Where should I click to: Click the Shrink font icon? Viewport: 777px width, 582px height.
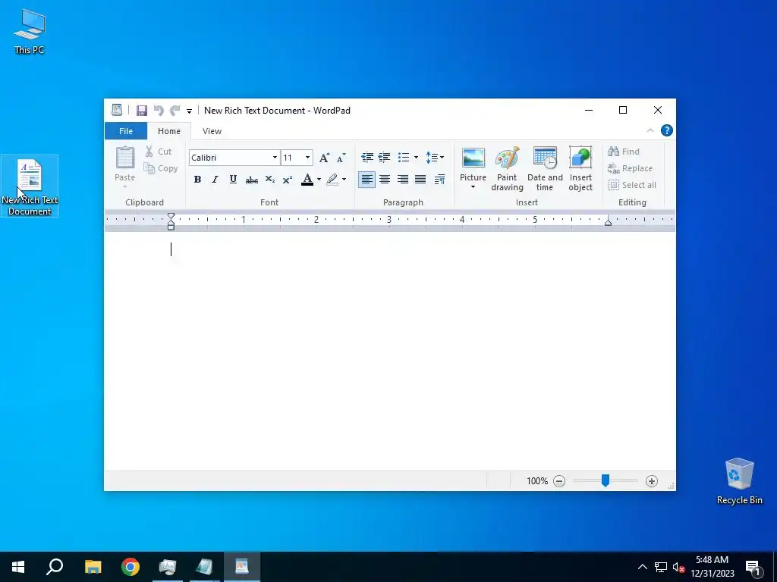pyautogui.click(x=341, y=158)
